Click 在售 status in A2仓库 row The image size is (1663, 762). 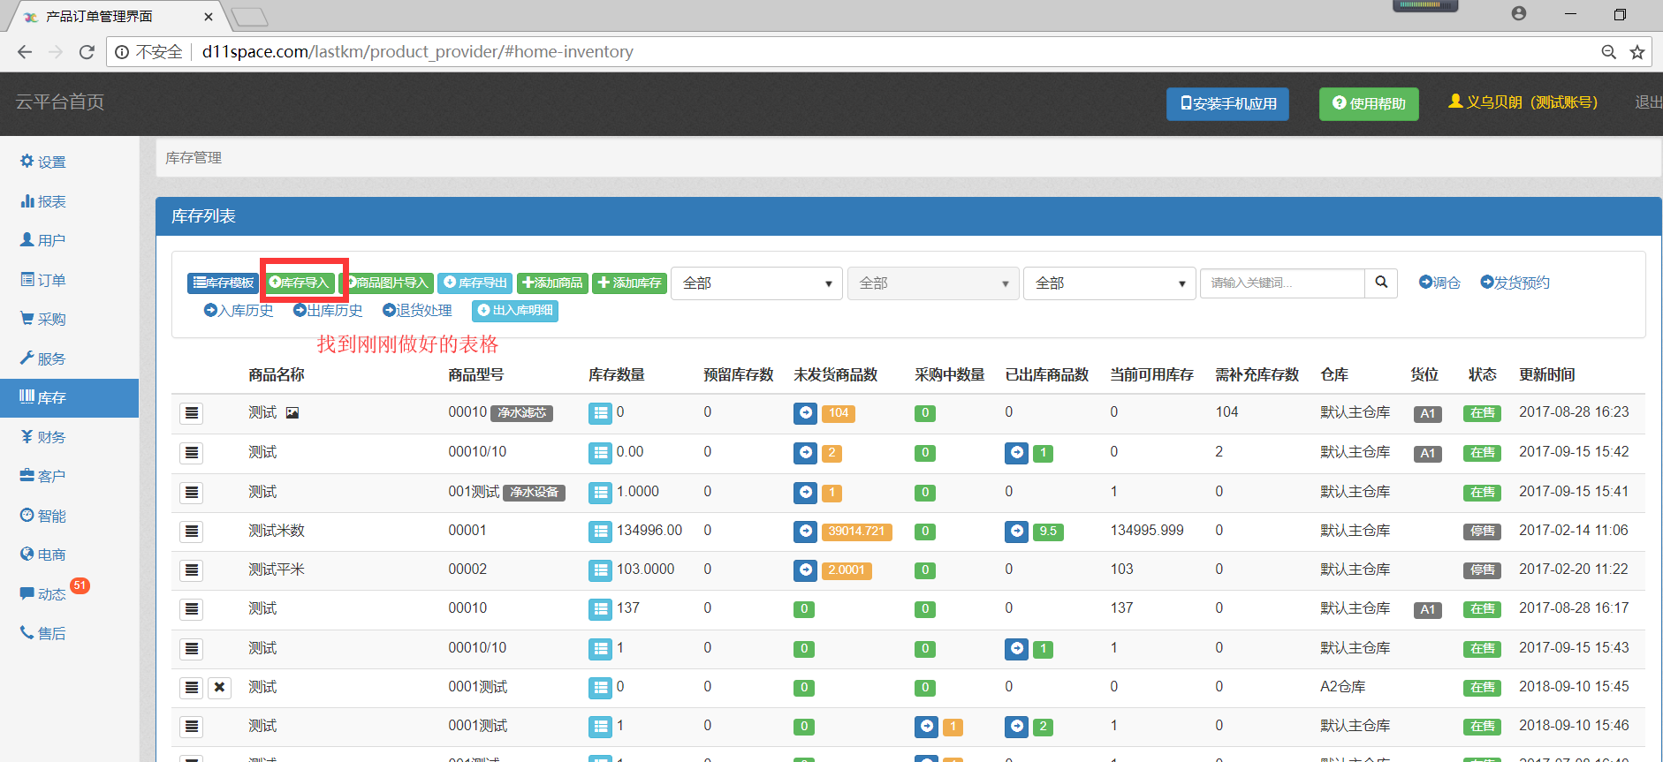pos(1482,688)
